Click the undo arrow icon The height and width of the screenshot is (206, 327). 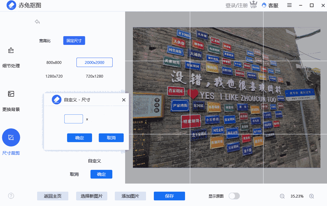coord(37,22)
